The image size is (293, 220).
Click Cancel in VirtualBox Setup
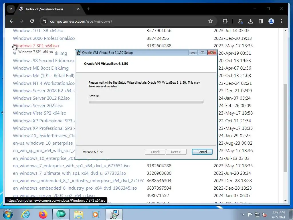[202, 152]
